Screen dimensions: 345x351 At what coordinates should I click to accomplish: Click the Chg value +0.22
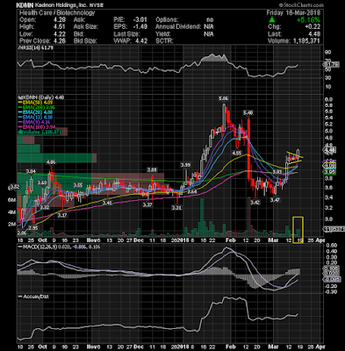[x=312, y=27]
